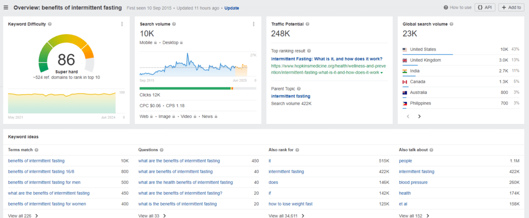
Task: Click the keyword difficulty history chart
Action: tap(62, 102)
